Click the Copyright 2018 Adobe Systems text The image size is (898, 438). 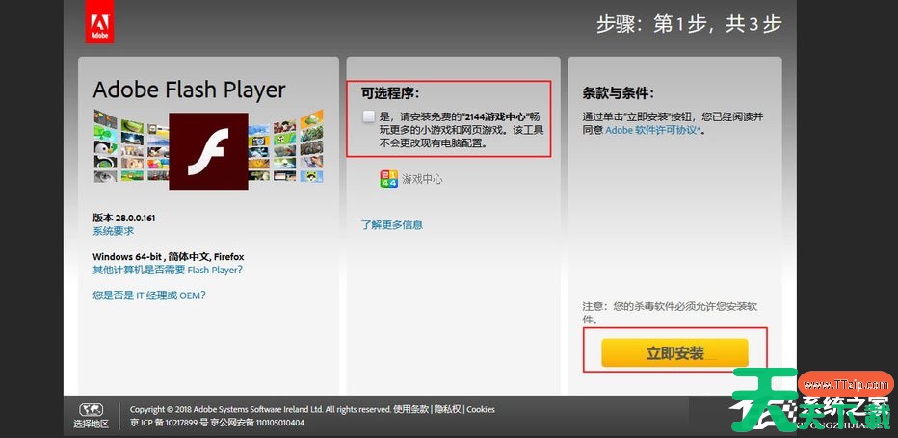pyautogui.click(x=260, y=409)
